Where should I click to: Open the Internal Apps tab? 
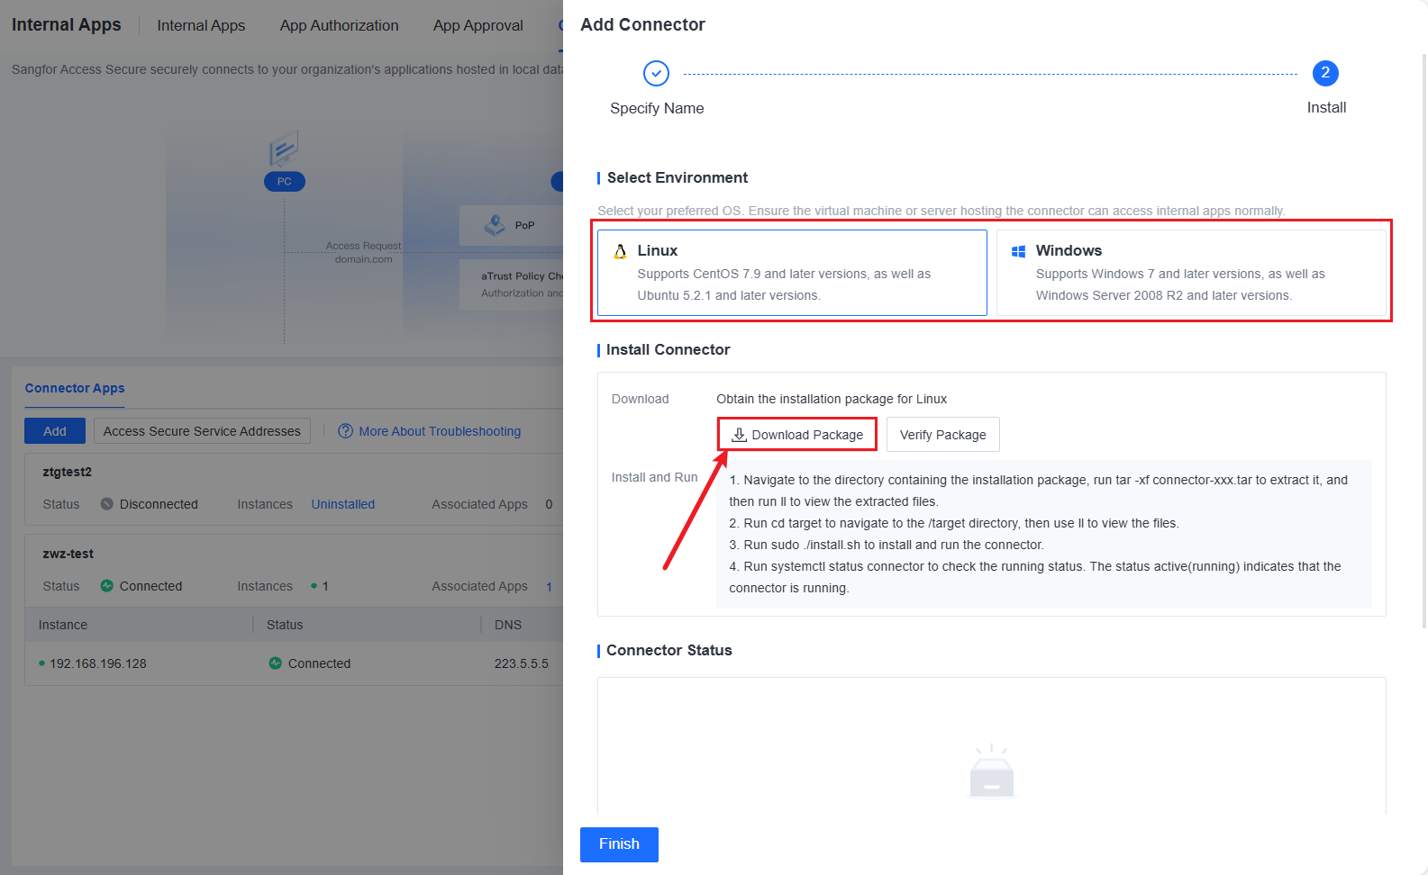click(201, 25)
